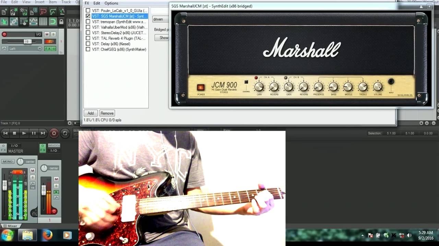The image size is (439, 246).
Task: Open Firefox in the Windows taskbar
Action: tap(47, 235)
